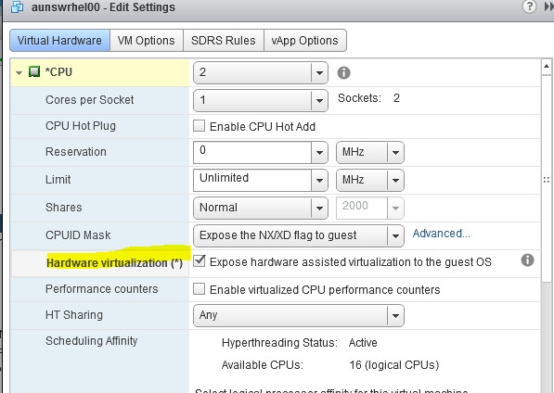This screenshot has height=393, width=554.
Task: Click the aunswrhel00 - Edit Settings title
Action: click(x=103, y=7)
